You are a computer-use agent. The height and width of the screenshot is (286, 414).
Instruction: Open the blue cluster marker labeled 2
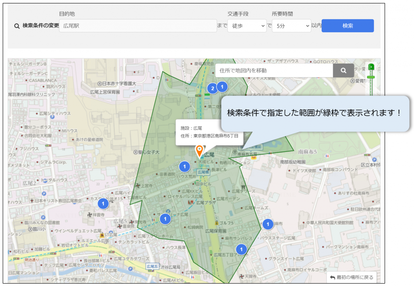coord(212,88)
